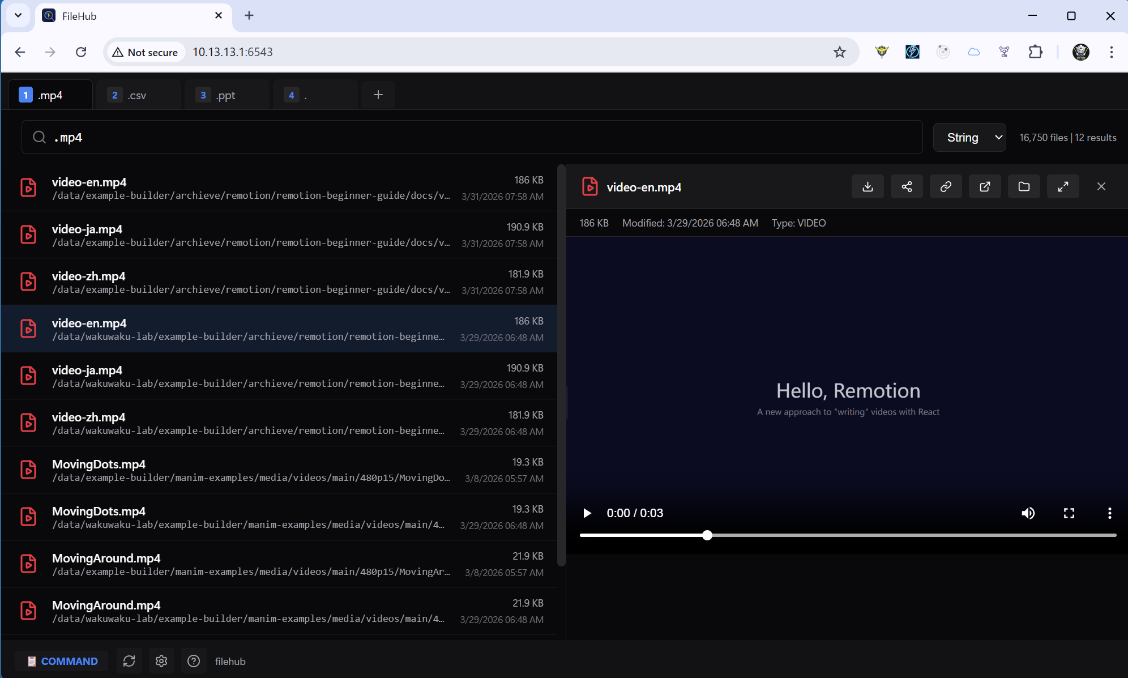Expand the preview to full screen
This screenshot has height=678, width=1128.
tap(1063, 186)
